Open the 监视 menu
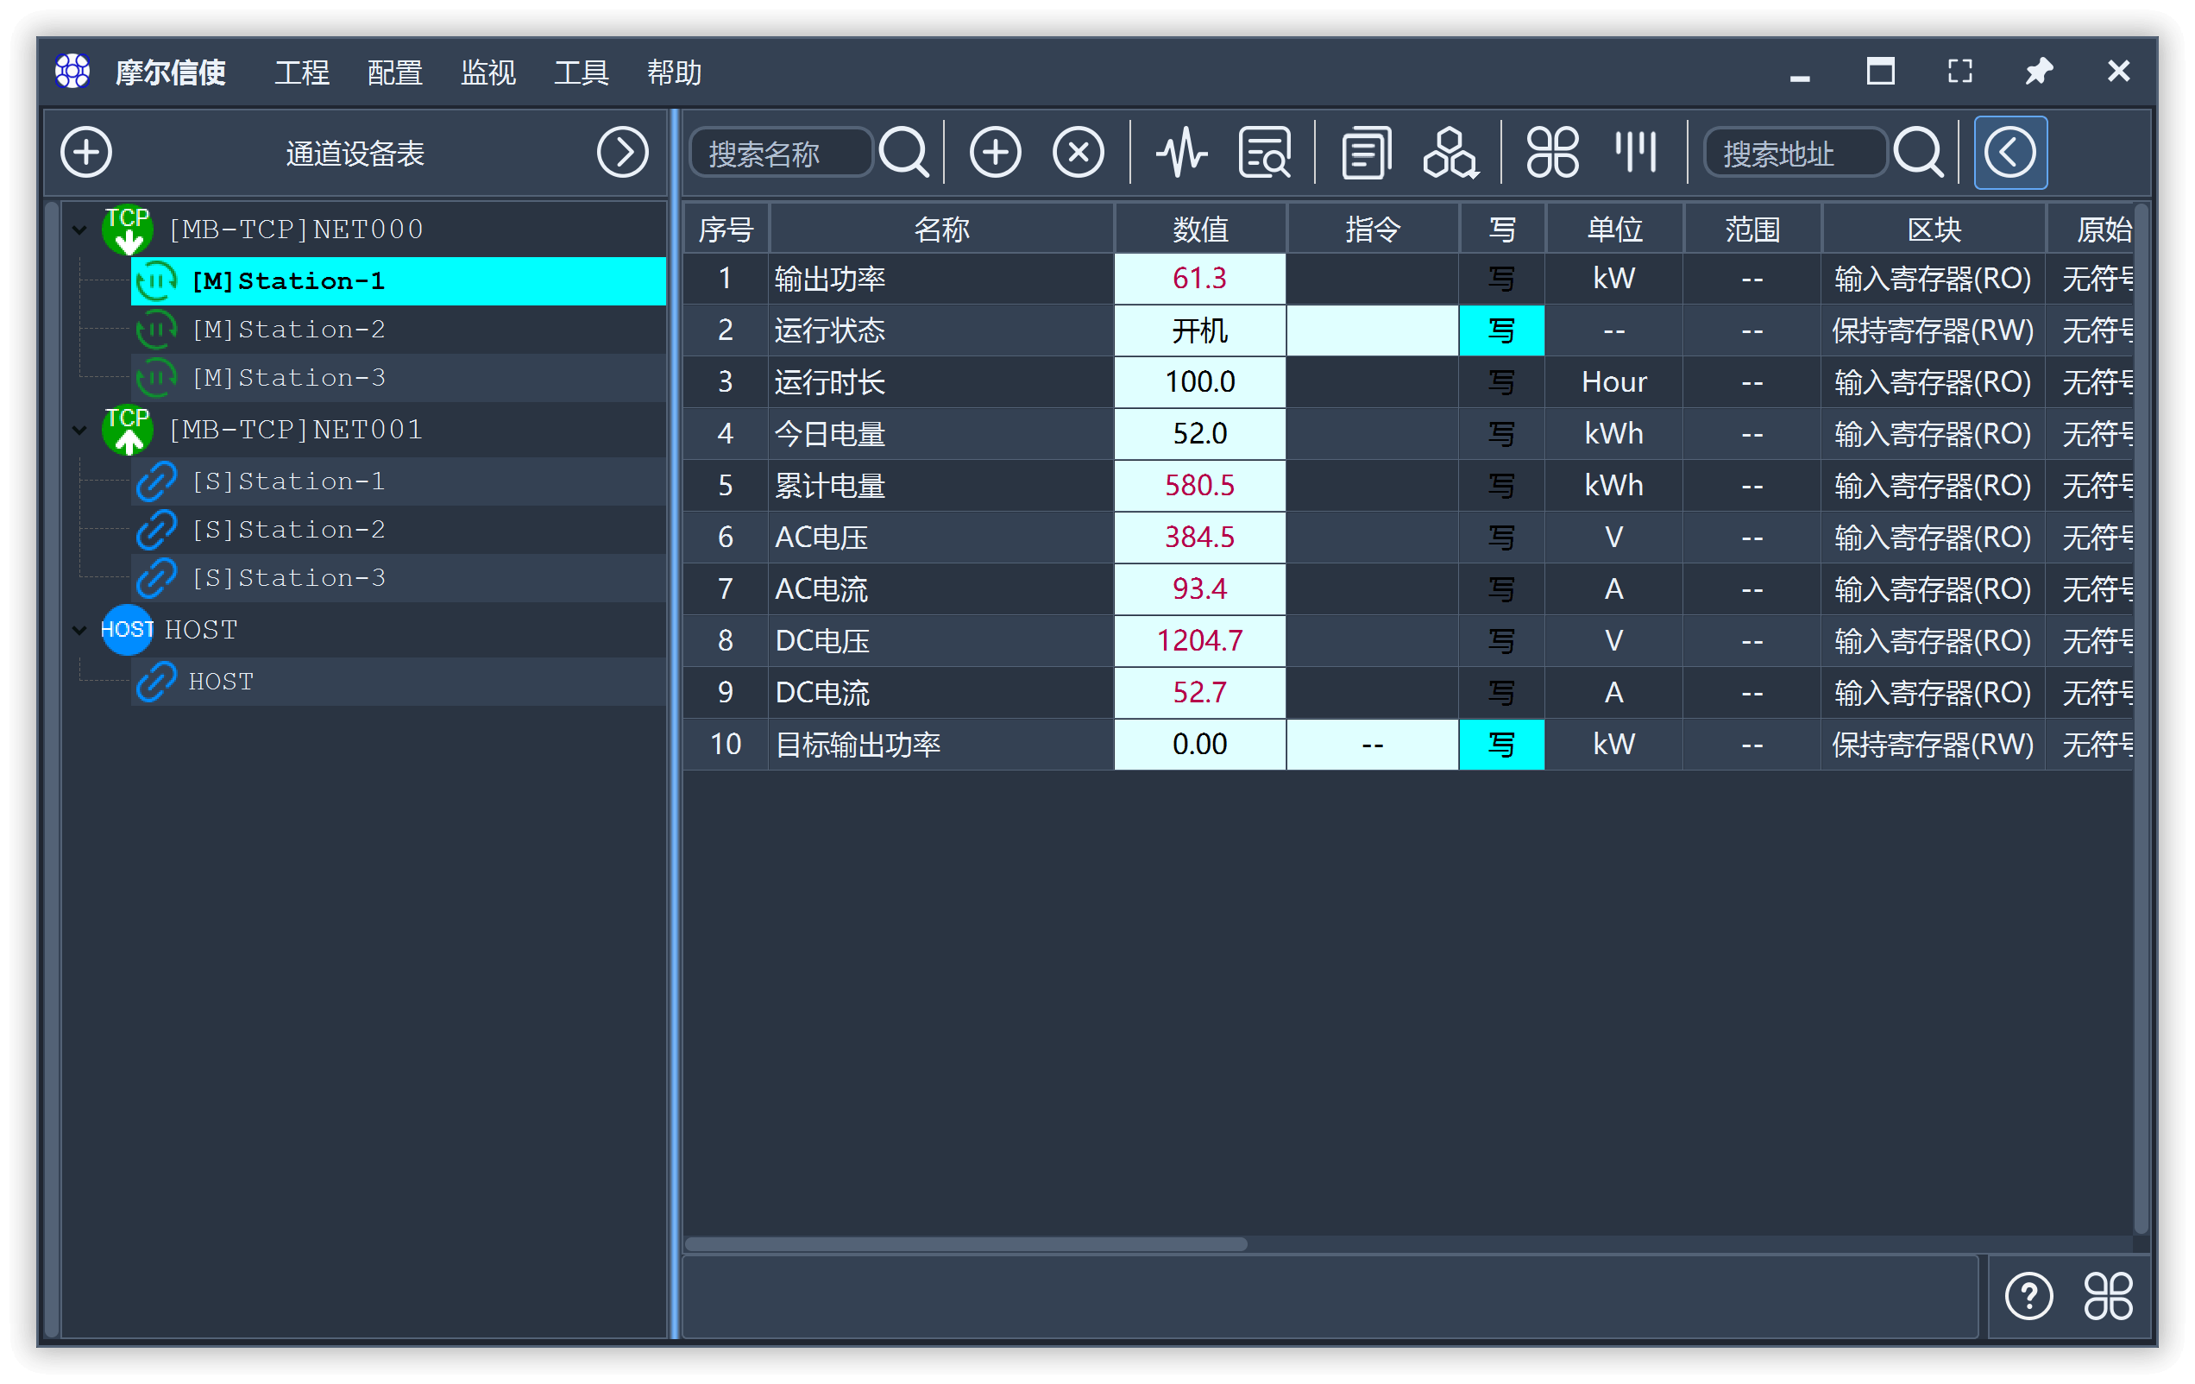2195x1384 pixels. (487, 72)
